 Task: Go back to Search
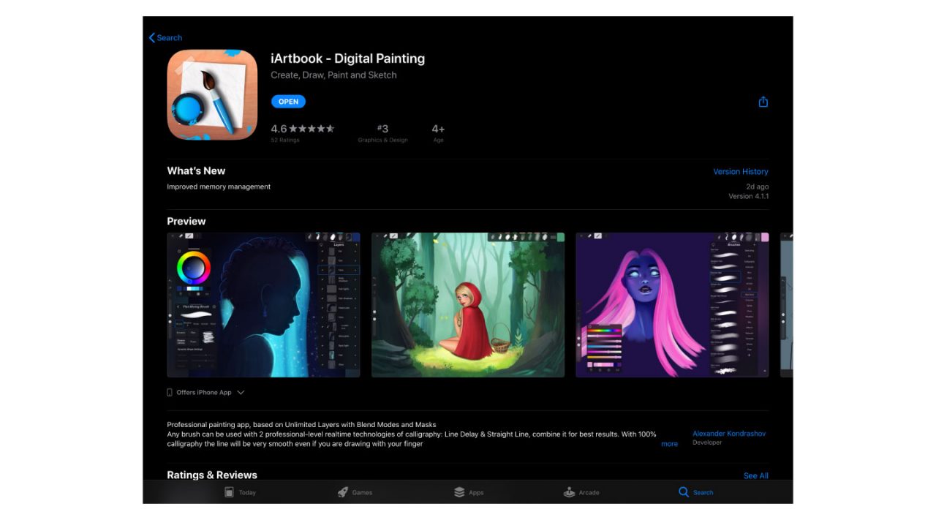pyautogui.click(x=165, y=37)
